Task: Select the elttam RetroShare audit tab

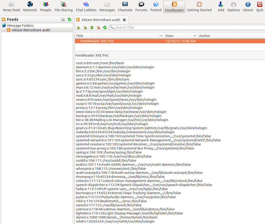Action: coord(101,20)
